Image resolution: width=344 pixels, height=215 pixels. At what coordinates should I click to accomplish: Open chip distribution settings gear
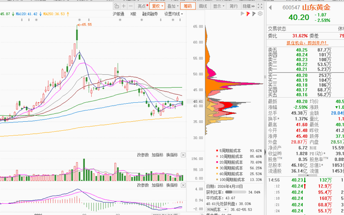[260, 14]
